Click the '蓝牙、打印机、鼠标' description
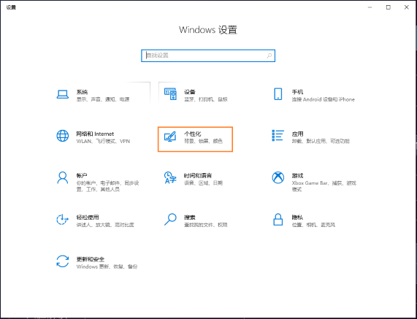417x319 pixels. tap(206, 99)
